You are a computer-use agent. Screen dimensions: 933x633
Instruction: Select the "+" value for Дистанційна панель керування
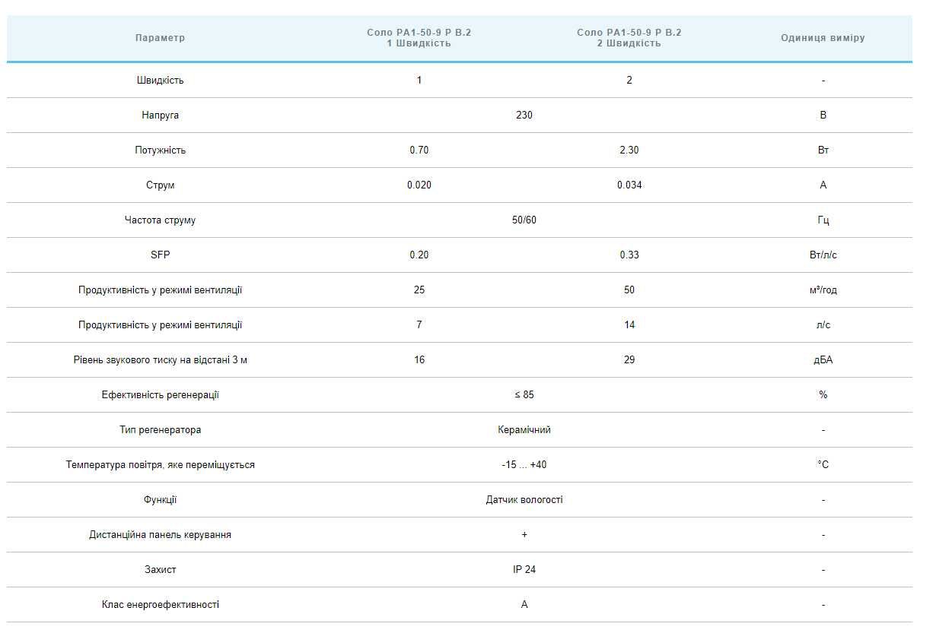pyautogui.click(x=524, y=535)
